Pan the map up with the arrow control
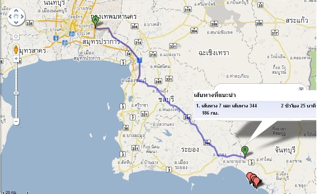 (x=16, y=11)
